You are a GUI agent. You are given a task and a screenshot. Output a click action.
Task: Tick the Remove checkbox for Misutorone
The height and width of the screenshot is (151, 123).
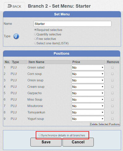pos(113,106)
